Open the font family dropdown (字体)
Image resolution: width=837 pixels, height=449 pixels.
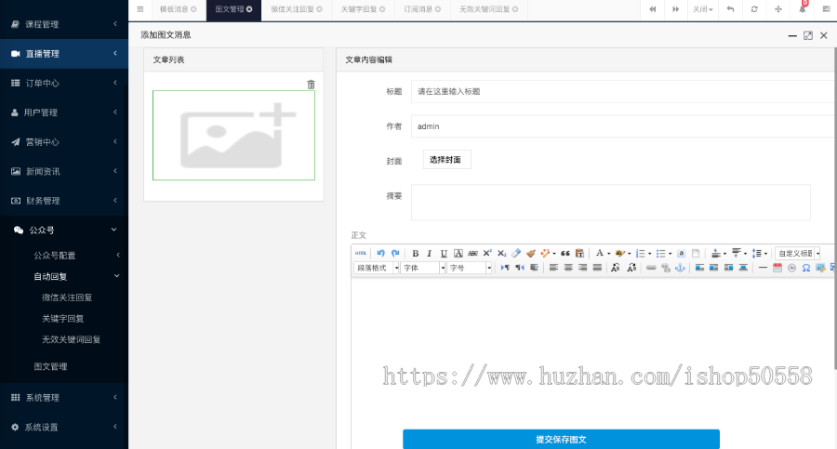[423, 268]
